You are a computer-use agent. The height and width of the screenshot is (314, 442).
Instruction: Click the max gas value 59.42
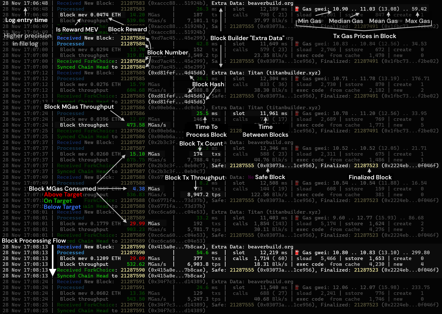[x=419, y=9]
